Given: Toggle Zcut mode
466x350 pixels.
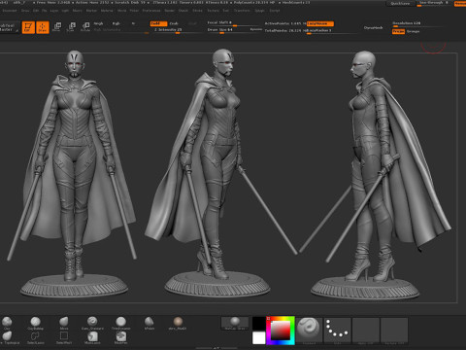Looking at the screenshot, I should pyautogui.click(x=192, y=23).
